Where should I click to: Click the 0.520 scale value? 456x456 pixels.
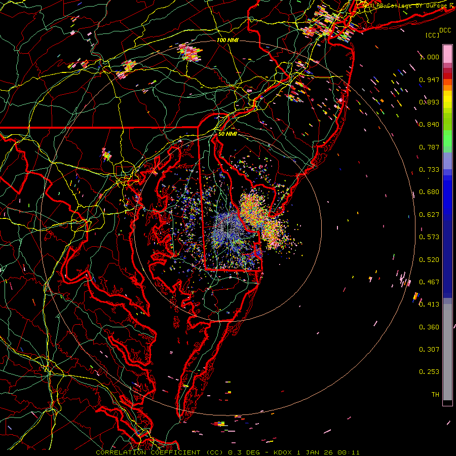pyautogui.click(x=429, y=260)
